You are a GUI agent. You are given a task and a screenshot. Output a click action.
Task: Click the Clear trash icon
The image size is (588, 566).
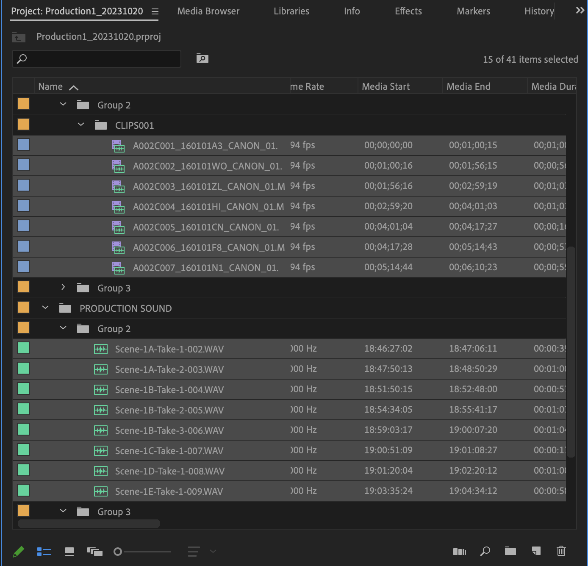[x=561, y=551]
